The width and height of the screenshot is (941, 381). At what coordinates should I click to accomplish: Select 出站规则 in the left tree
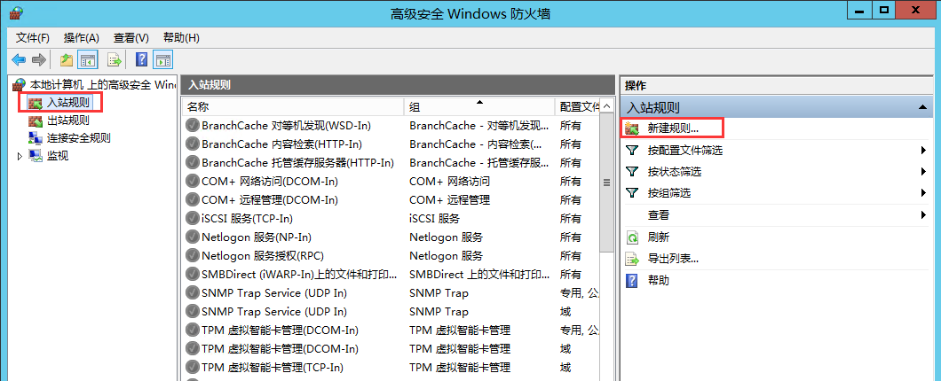[68, 121]
